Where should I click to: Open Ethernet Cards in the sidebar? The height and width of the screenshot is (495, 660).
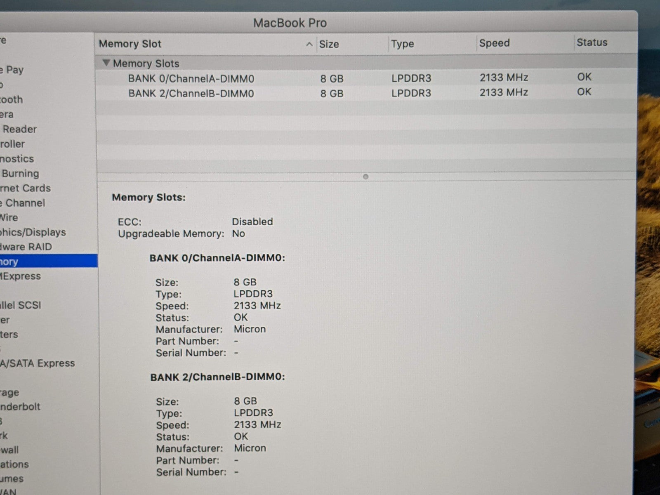click(25, 188)
